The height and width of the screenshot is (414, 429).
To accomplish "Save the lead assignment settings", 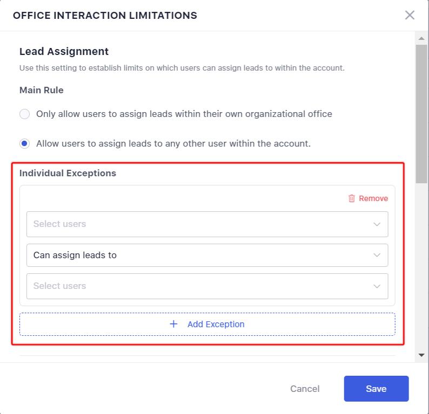I will [x=376, y=389].
